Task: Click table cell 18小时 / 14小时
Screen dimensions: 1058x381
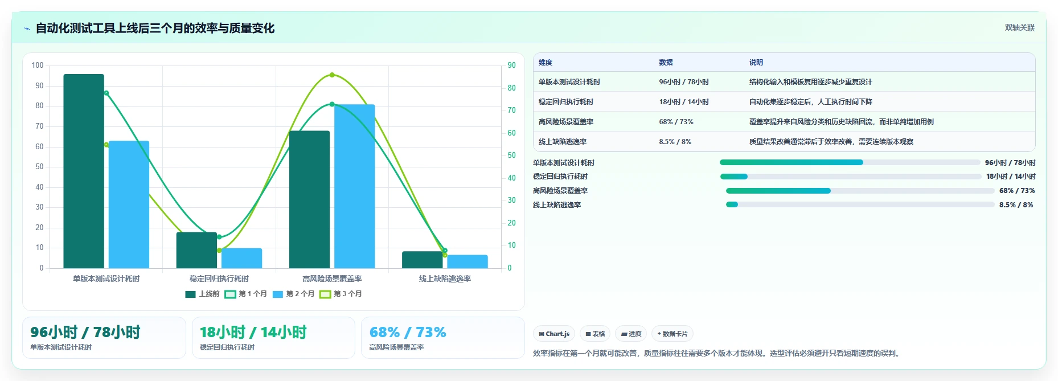Action: coord(684,102)
